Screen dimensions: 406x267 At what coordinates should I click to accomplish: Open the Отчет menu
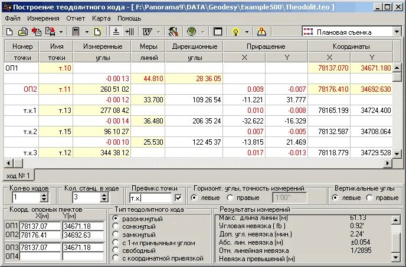76,19
